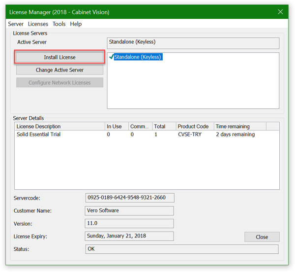Close the License Manager window
295x272 pixels.
[280, 12]
